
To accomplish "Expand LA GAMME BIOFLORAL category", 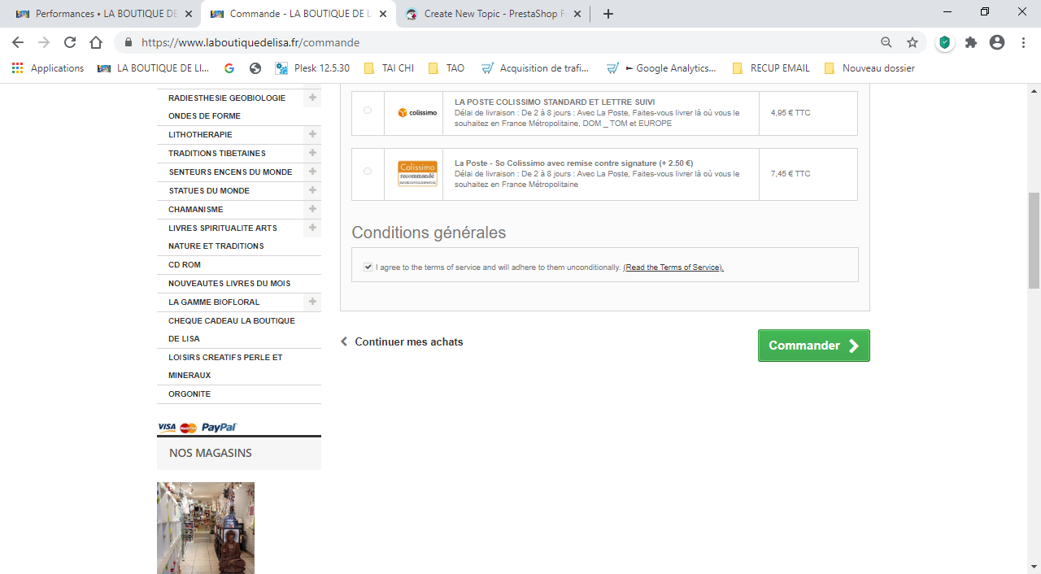I will click(312, 302).
